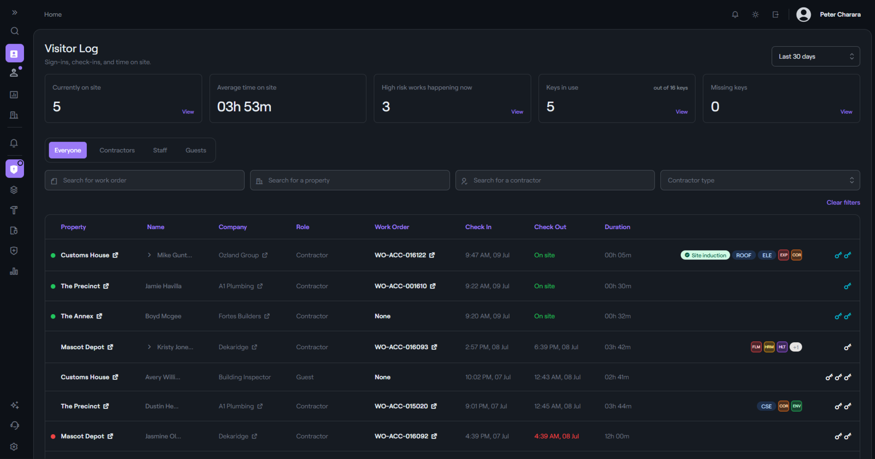Expand the Mike Gunt... row chevron
The height and width of the screenshot is (459, 875).
click(149, 255)
